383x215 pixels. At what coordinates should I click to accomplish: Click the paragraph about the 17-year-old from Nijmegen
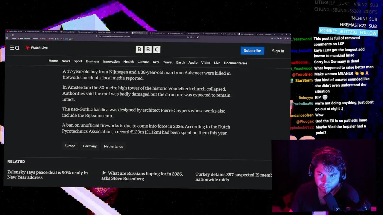[x=147, y=75]
